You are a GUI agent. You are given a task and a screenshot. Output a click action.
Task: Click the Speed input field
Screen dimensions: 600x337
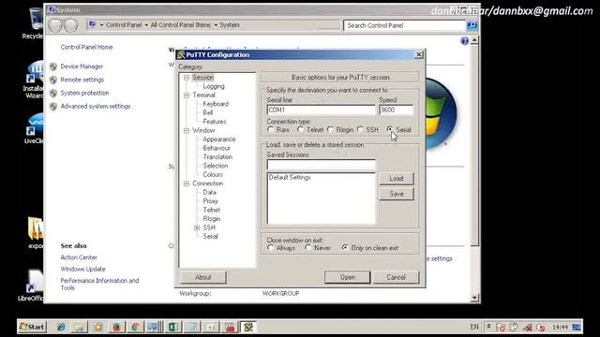pos(396,110)
